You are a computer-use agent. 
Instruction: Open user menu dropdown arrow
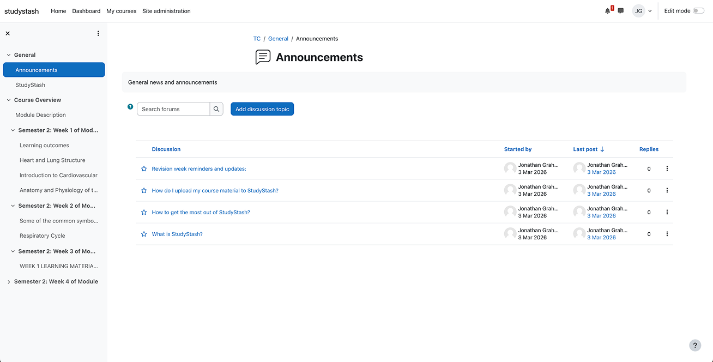[650, 11]
